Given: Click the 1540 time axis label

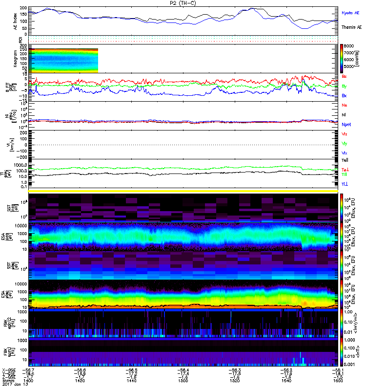Looking at the screenshot, I should pos(286,381).
